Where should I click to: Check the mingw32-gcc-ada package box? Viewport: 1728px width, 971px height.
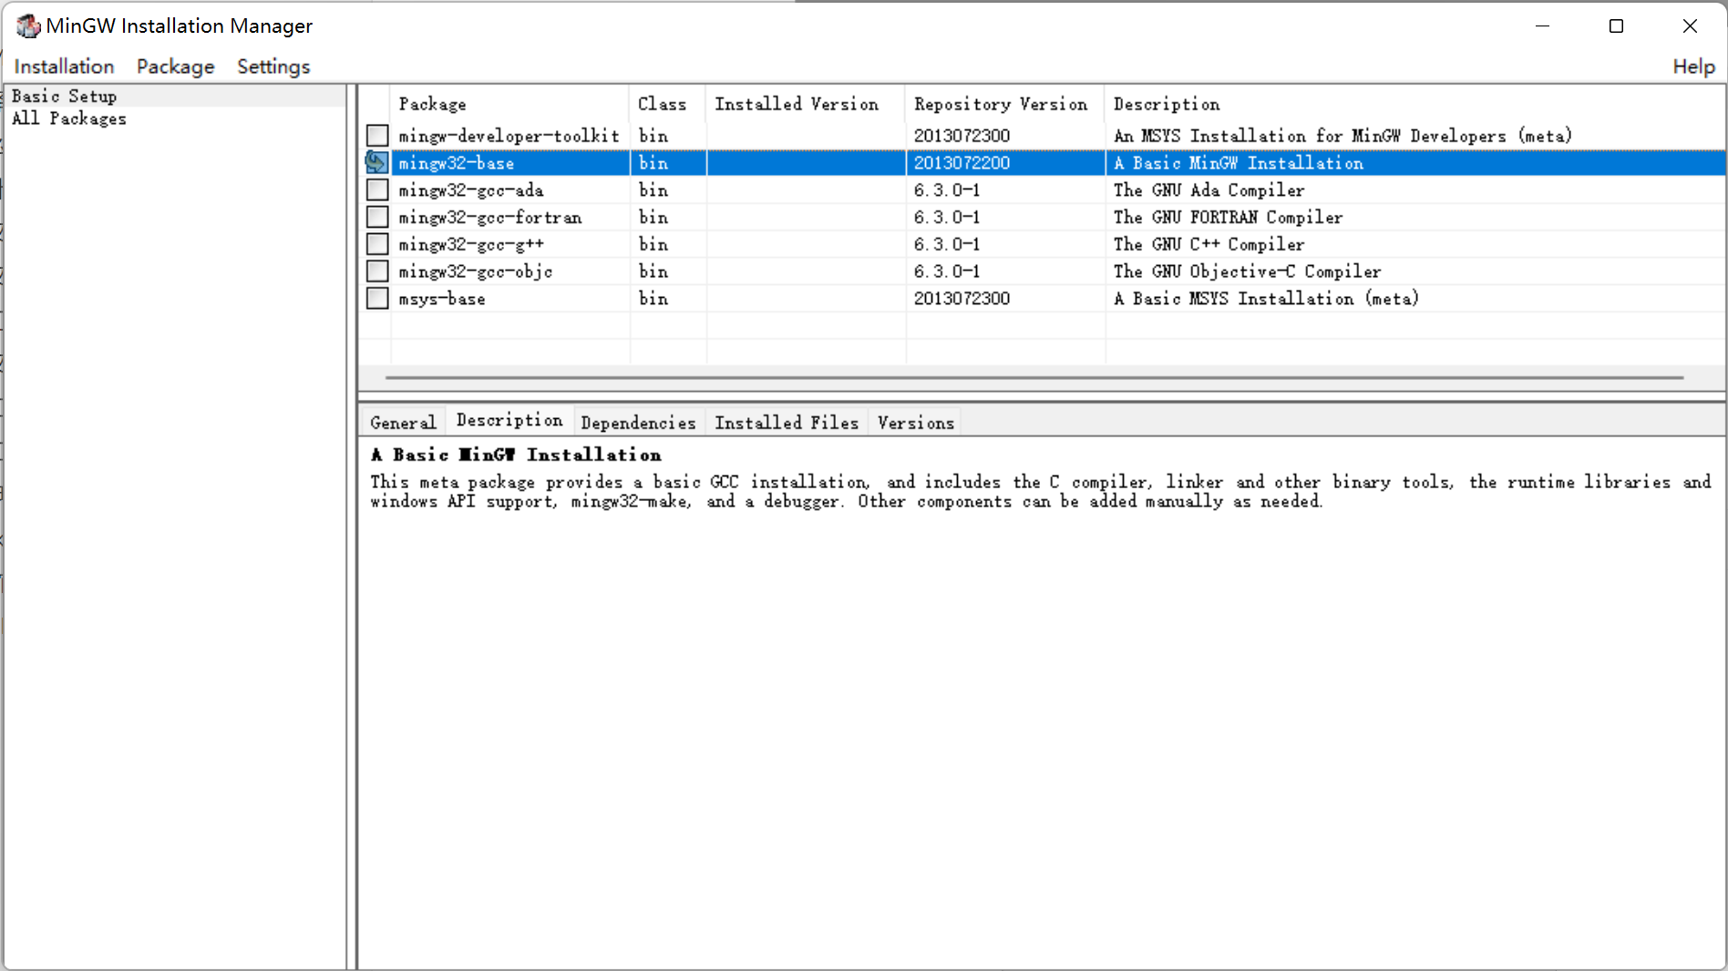pos(376,190)
